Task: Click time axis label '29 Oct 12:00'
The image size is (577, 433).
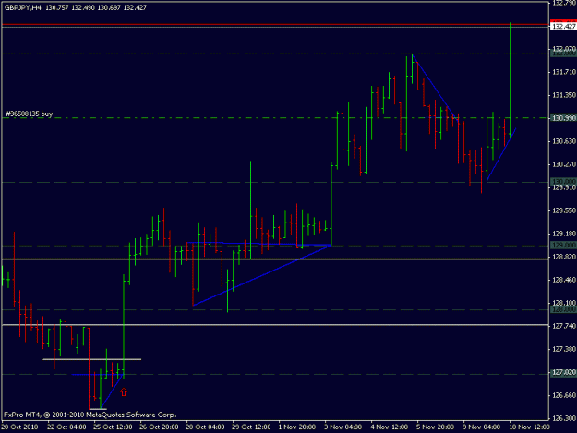Action: (251, 427)
